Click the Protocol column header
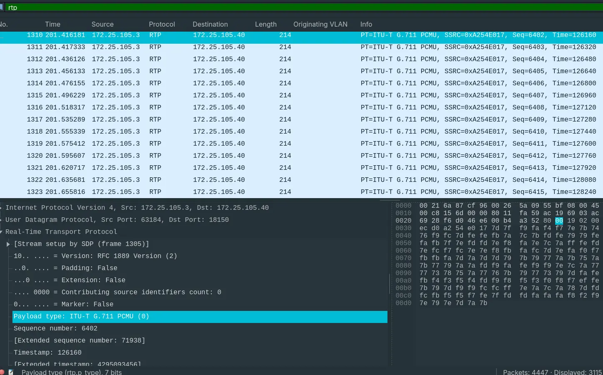The image size is (603, 375). 162,24
